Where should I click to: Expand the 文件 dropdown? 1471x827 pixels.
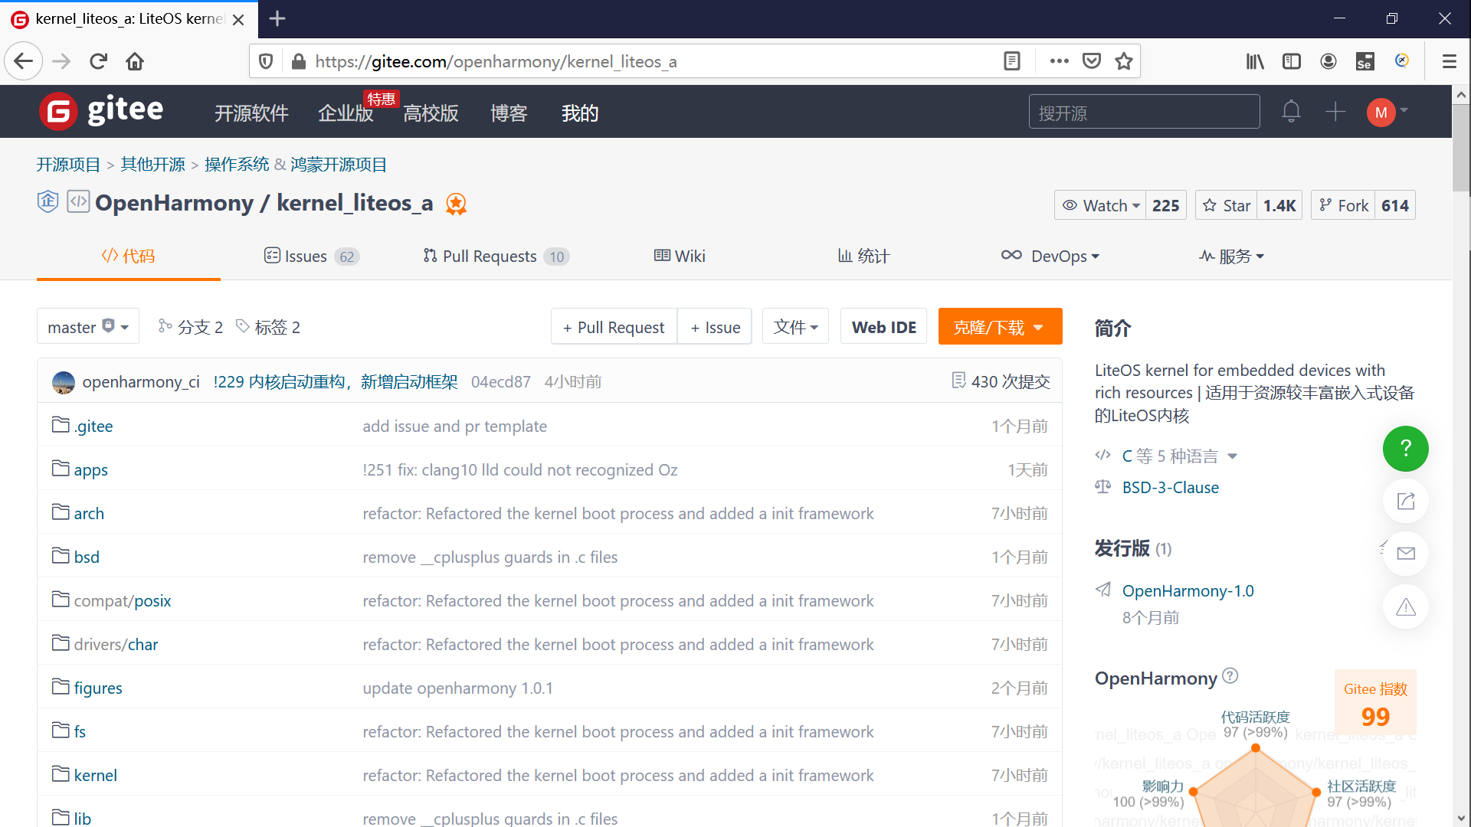(795, 327)
